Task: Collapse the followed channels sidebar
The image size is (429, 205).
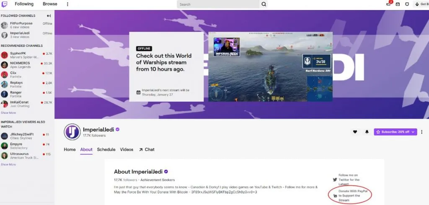Action: tap(49, 16)
